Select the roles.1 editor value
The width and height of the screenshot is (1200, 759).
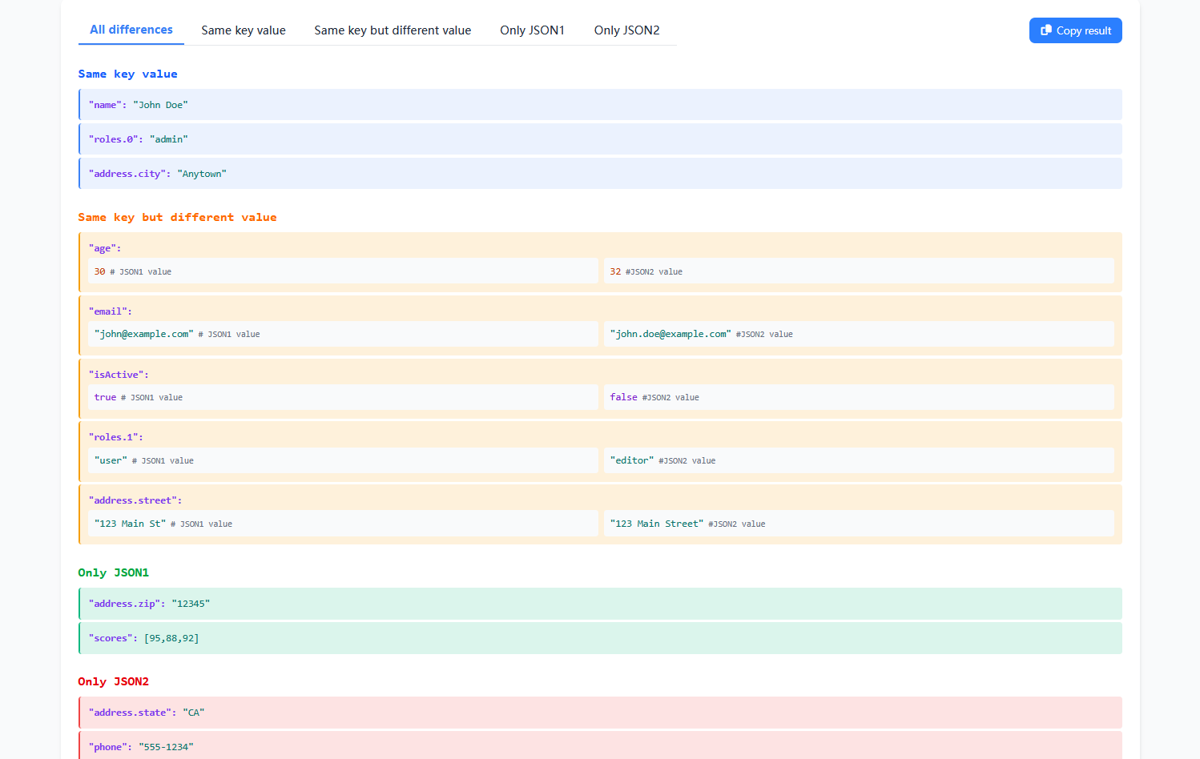click(x=859, y=460)
